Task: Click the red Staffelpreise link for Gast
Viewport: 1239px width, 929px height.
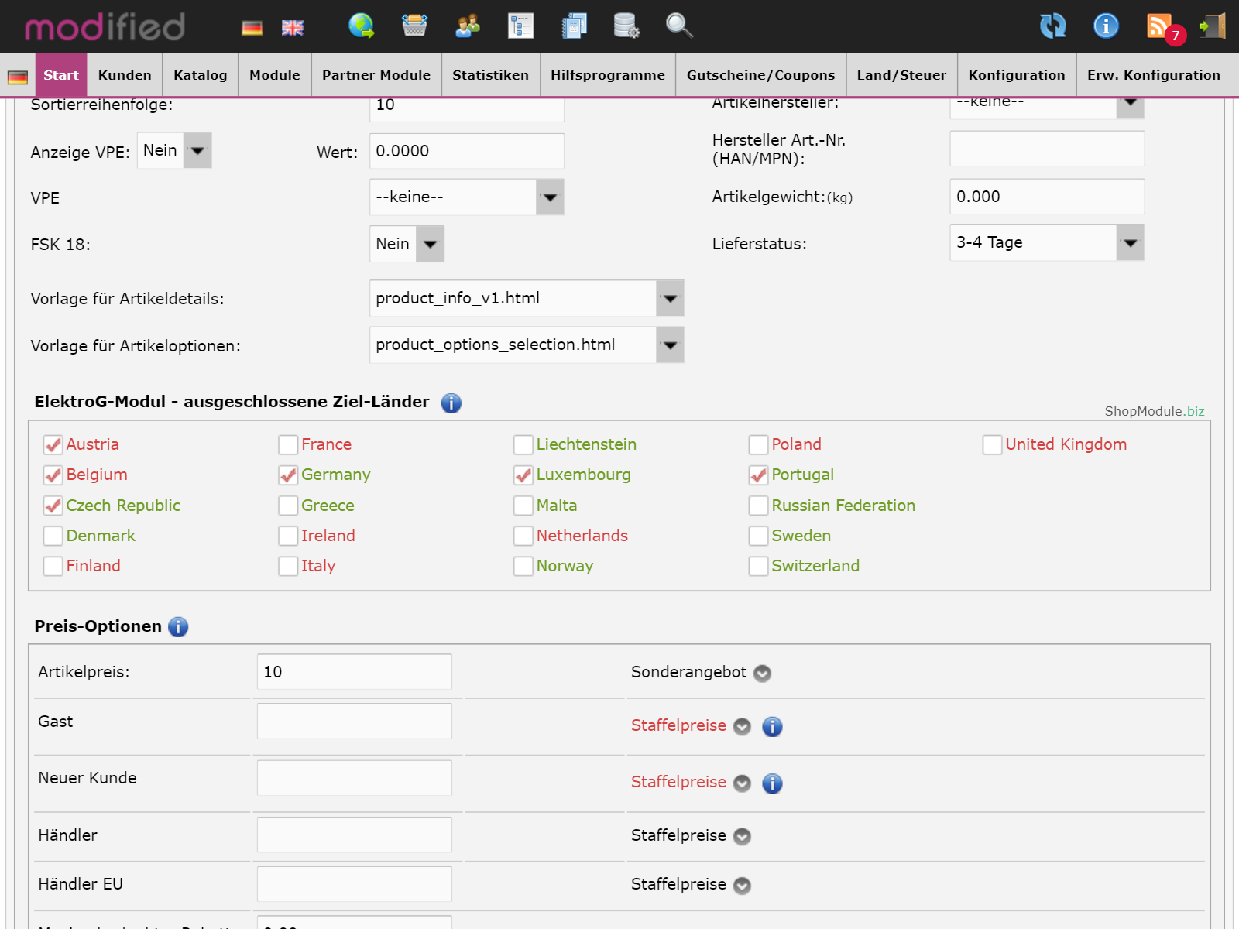Action: (678, 726)
